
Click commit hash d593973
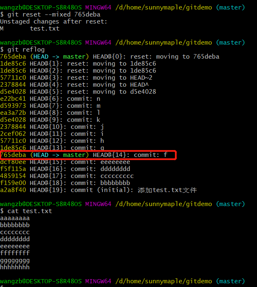pyautogui.click(x=13, y=106)
